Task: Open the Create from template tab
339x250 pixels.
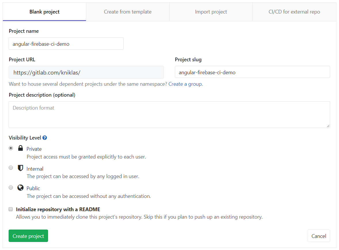Action: coord(128,12)
